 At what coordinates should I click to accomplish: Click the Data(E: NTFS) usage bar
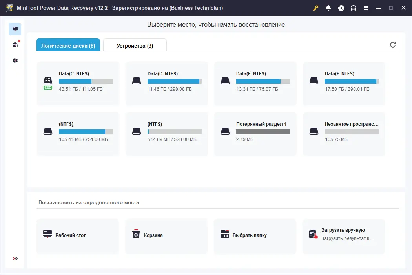click(263, 81)
